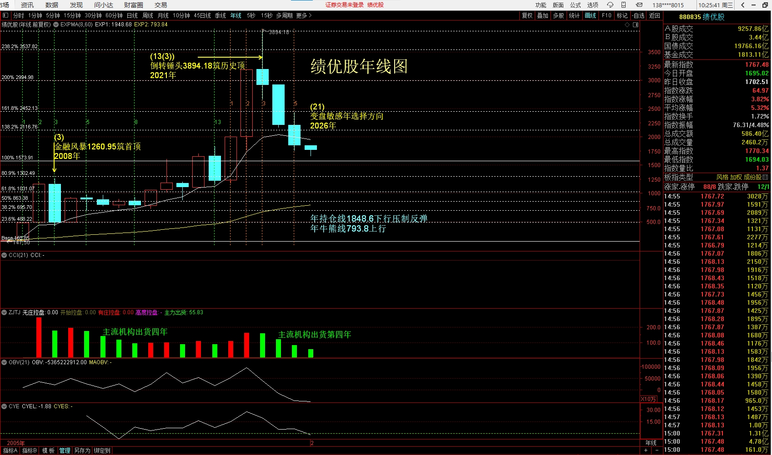
Task: Toggle the right info panel icon
Action: click(x=636, y=25)
